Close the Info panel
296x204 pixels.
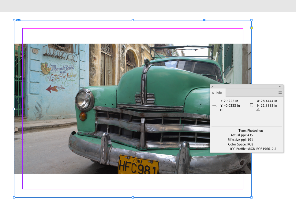point(212,87)
